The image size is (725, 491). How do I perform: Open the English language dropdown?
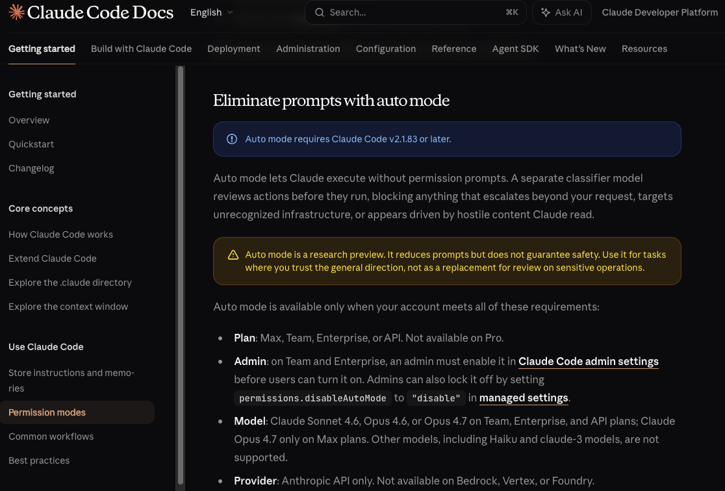point(211,12)
